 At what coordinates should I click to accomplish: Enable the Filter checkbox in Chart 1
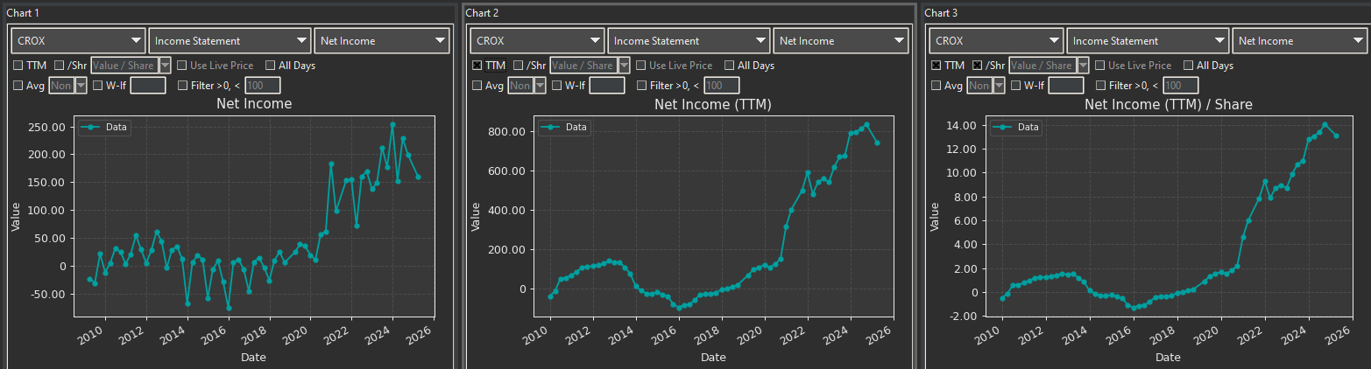[182, 86]
